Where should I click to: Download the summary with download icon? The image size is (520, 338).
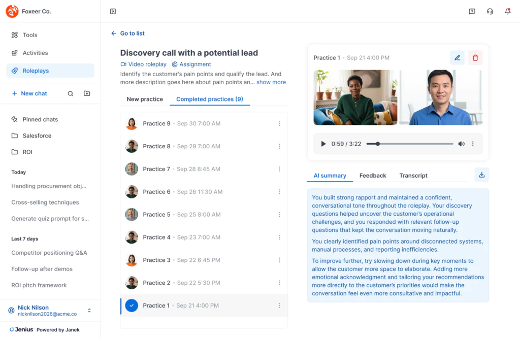tap(482, 175)
